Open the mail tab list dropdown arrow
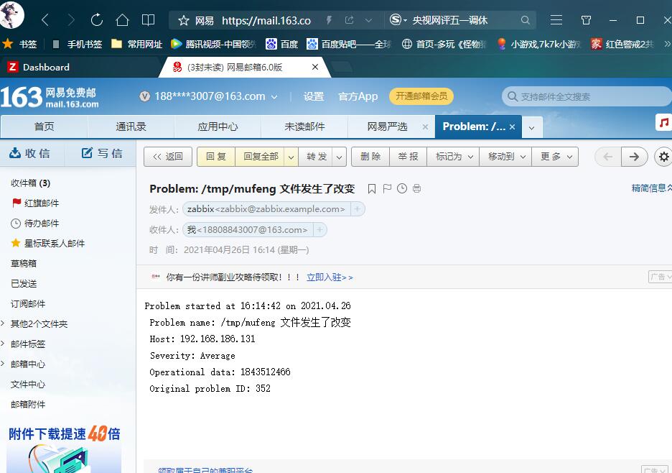This screenshot has height=473, width=672. click(532, 127)
